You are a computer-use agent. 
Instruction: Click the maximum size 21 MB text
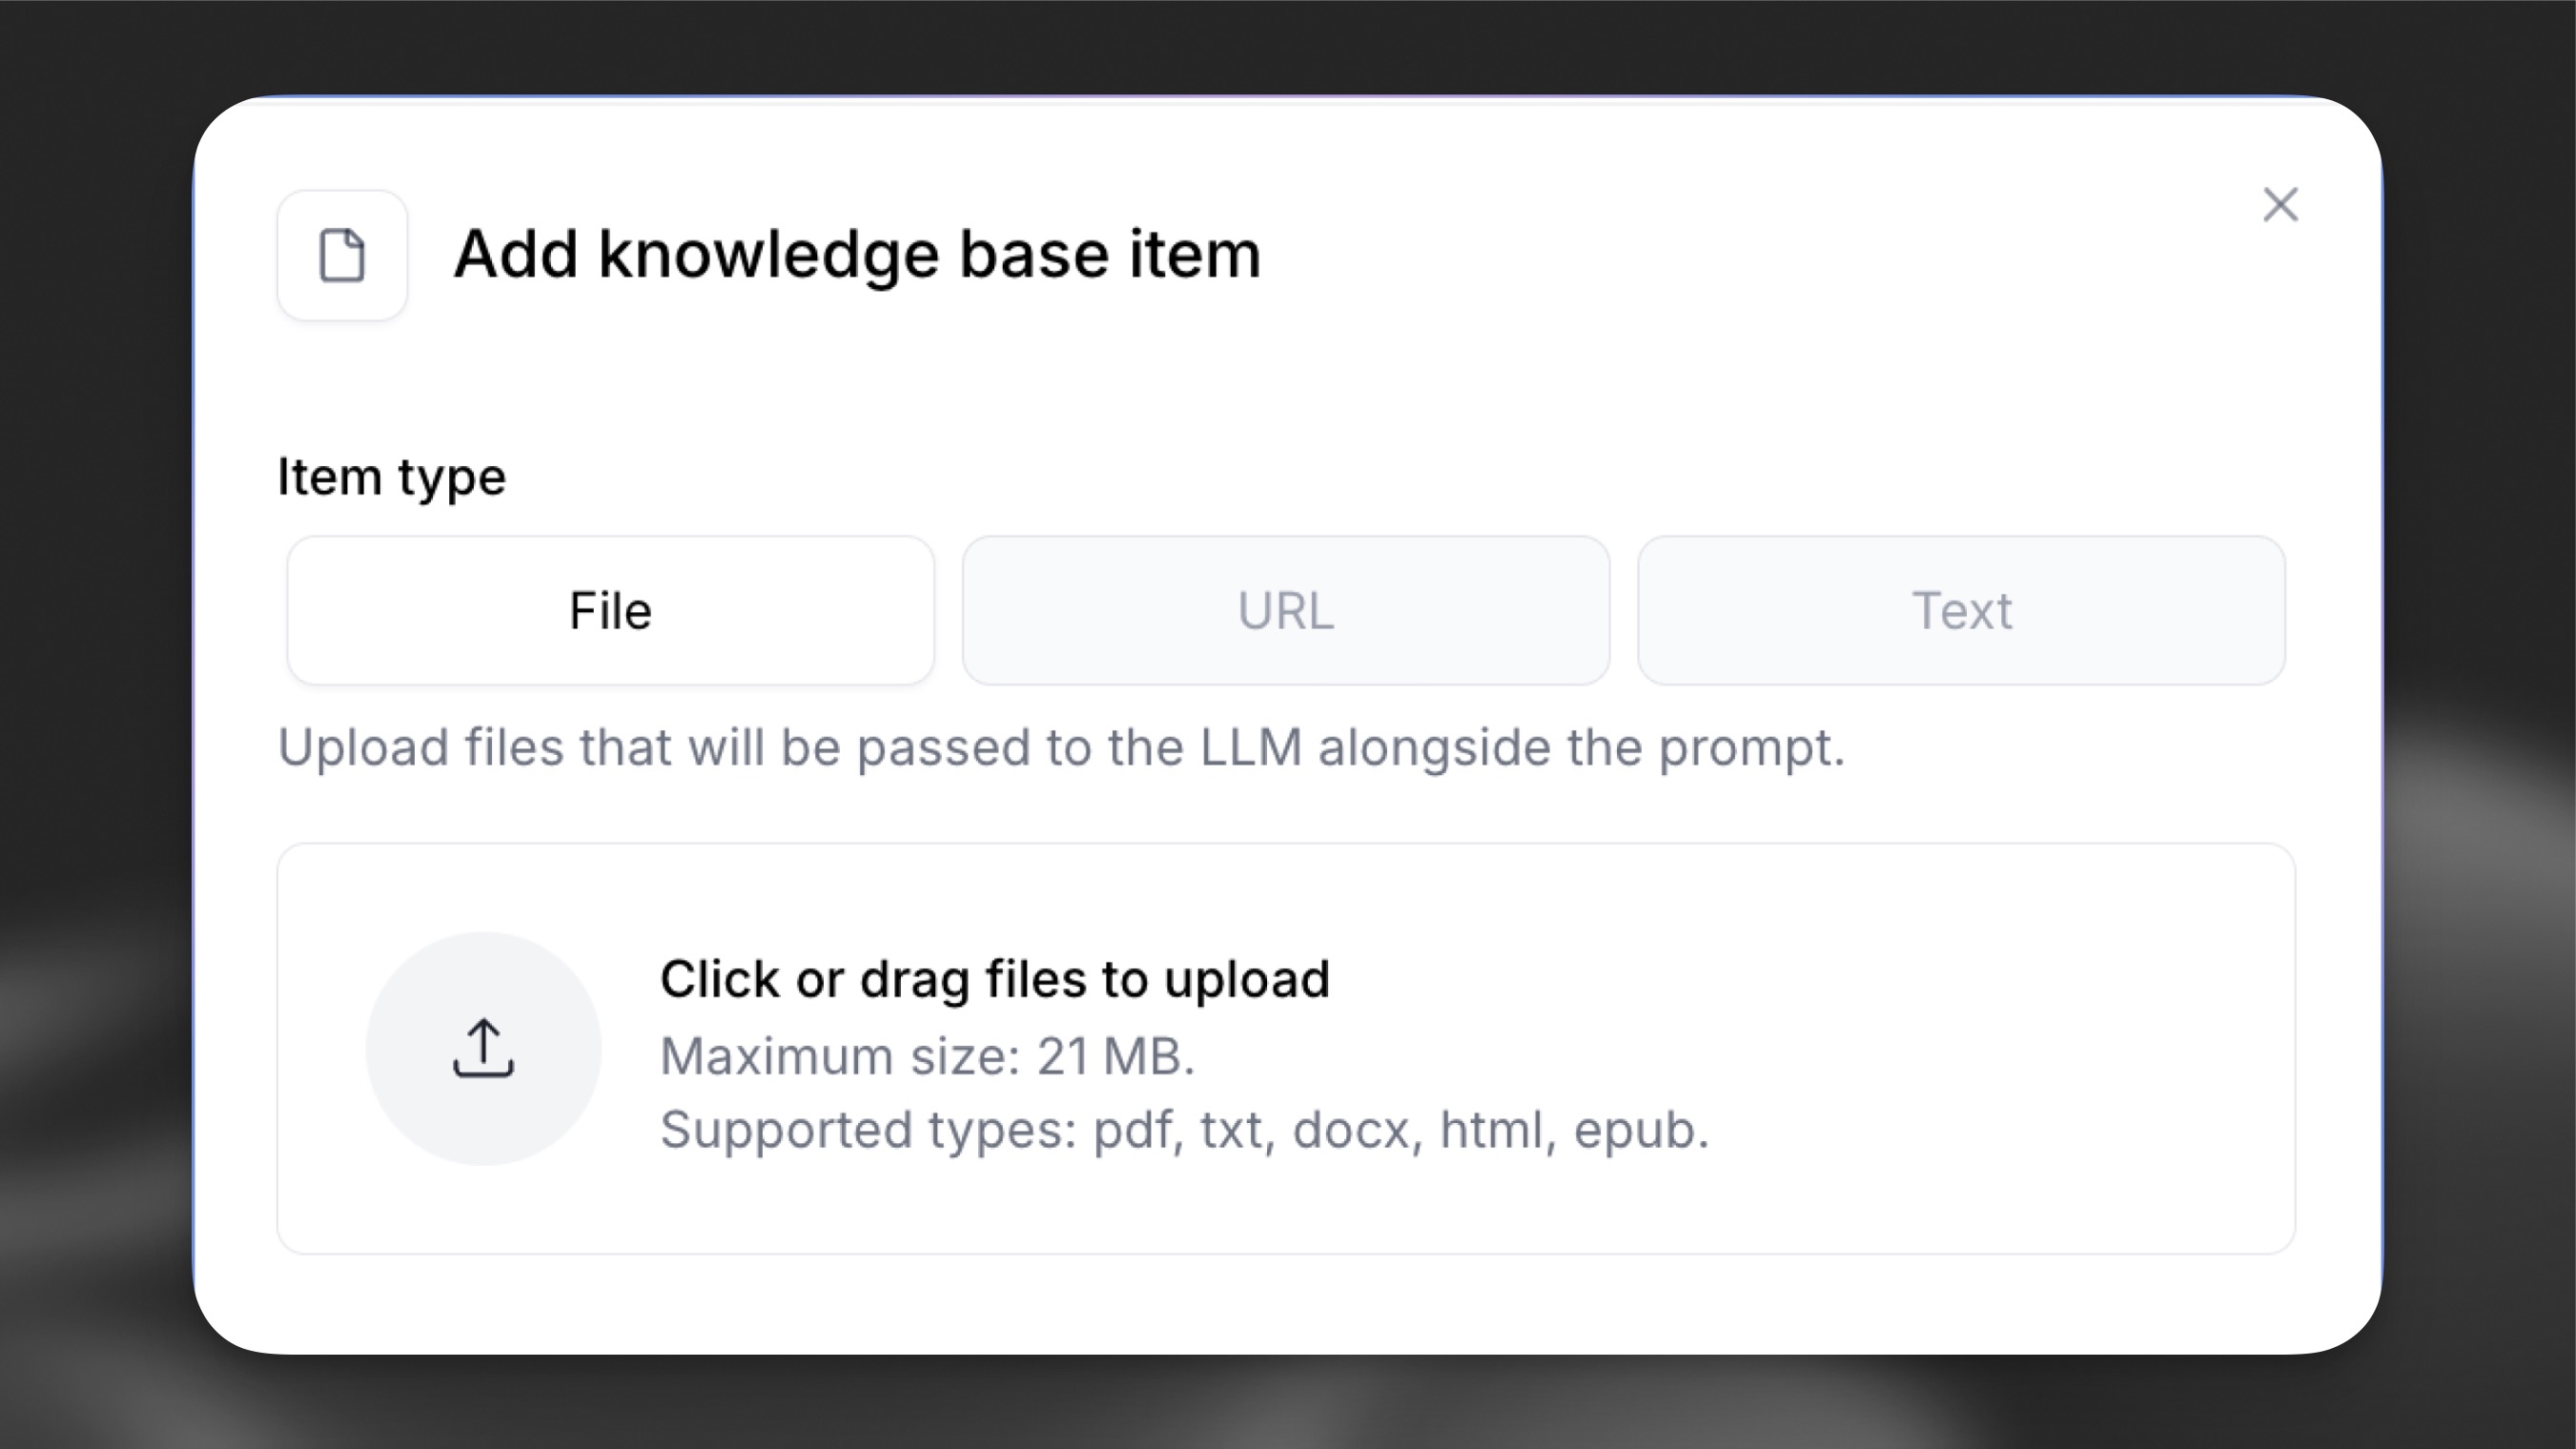click(927, 1054)
